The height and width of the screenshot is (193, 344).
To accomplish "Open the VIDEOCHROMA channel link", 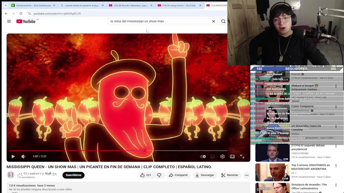I will (x=300, y=153).
